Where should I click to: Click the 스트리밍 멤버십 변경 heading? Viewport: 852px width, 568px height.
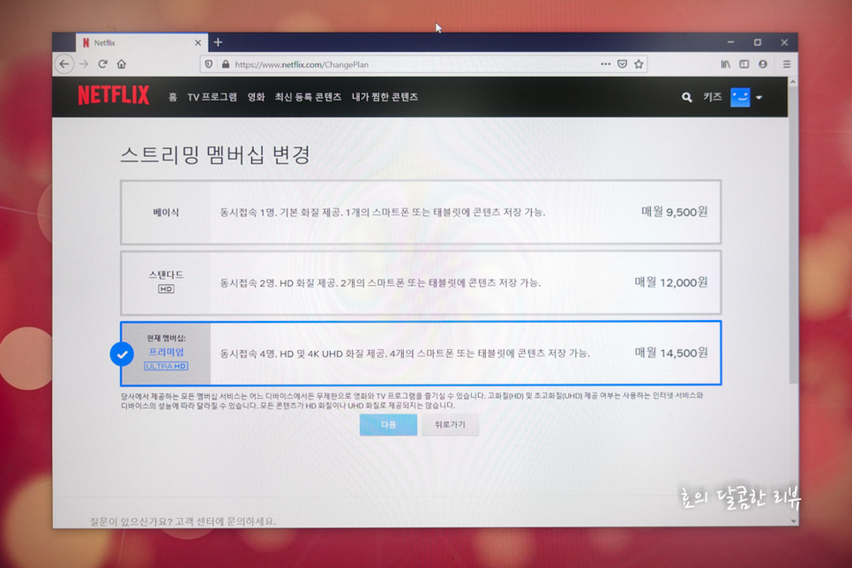[x=214, y=154]
